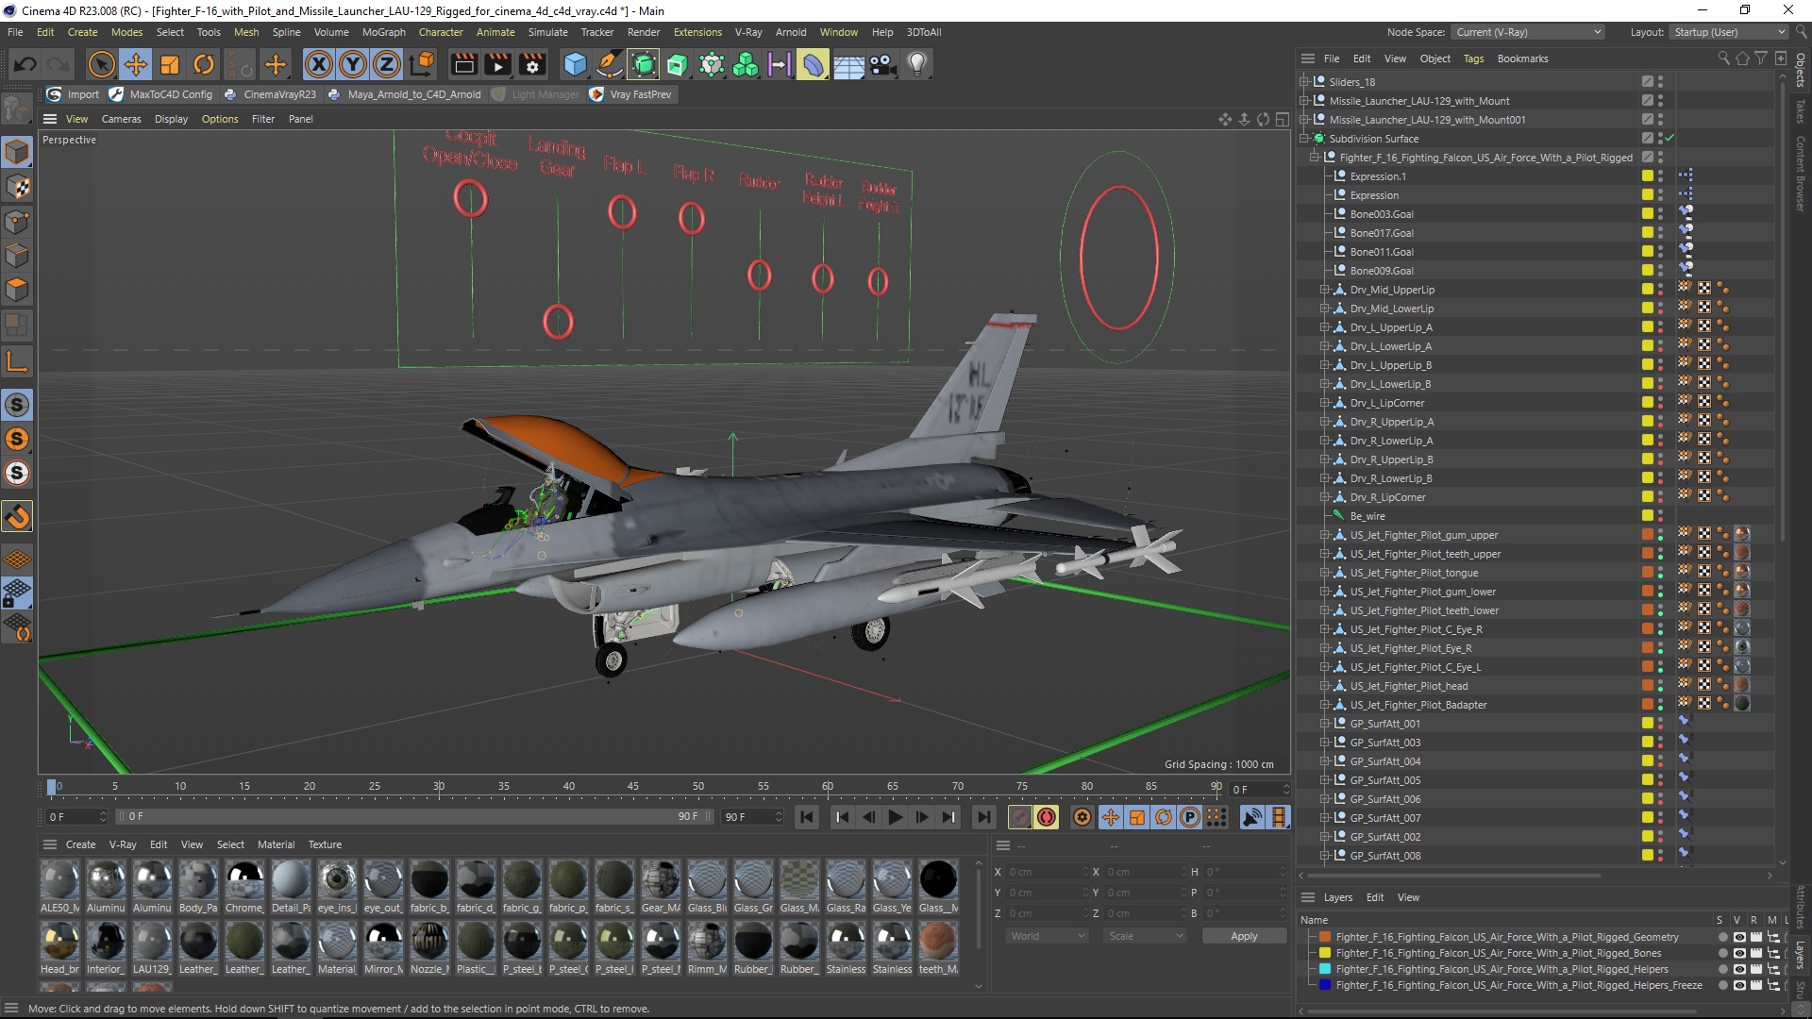Expand GP_SurfAtt_001 item
1812x1019 pixels.
[x=1324, y=724]
